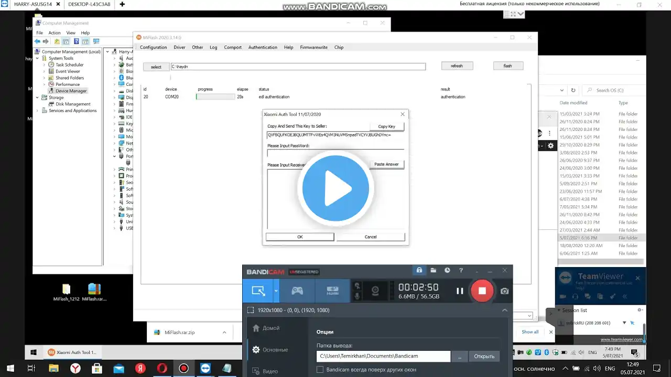The image size is (671, 377).
Task: Open Bandicam's scheduled recording clock icon
Action: [x=447, y=270]
